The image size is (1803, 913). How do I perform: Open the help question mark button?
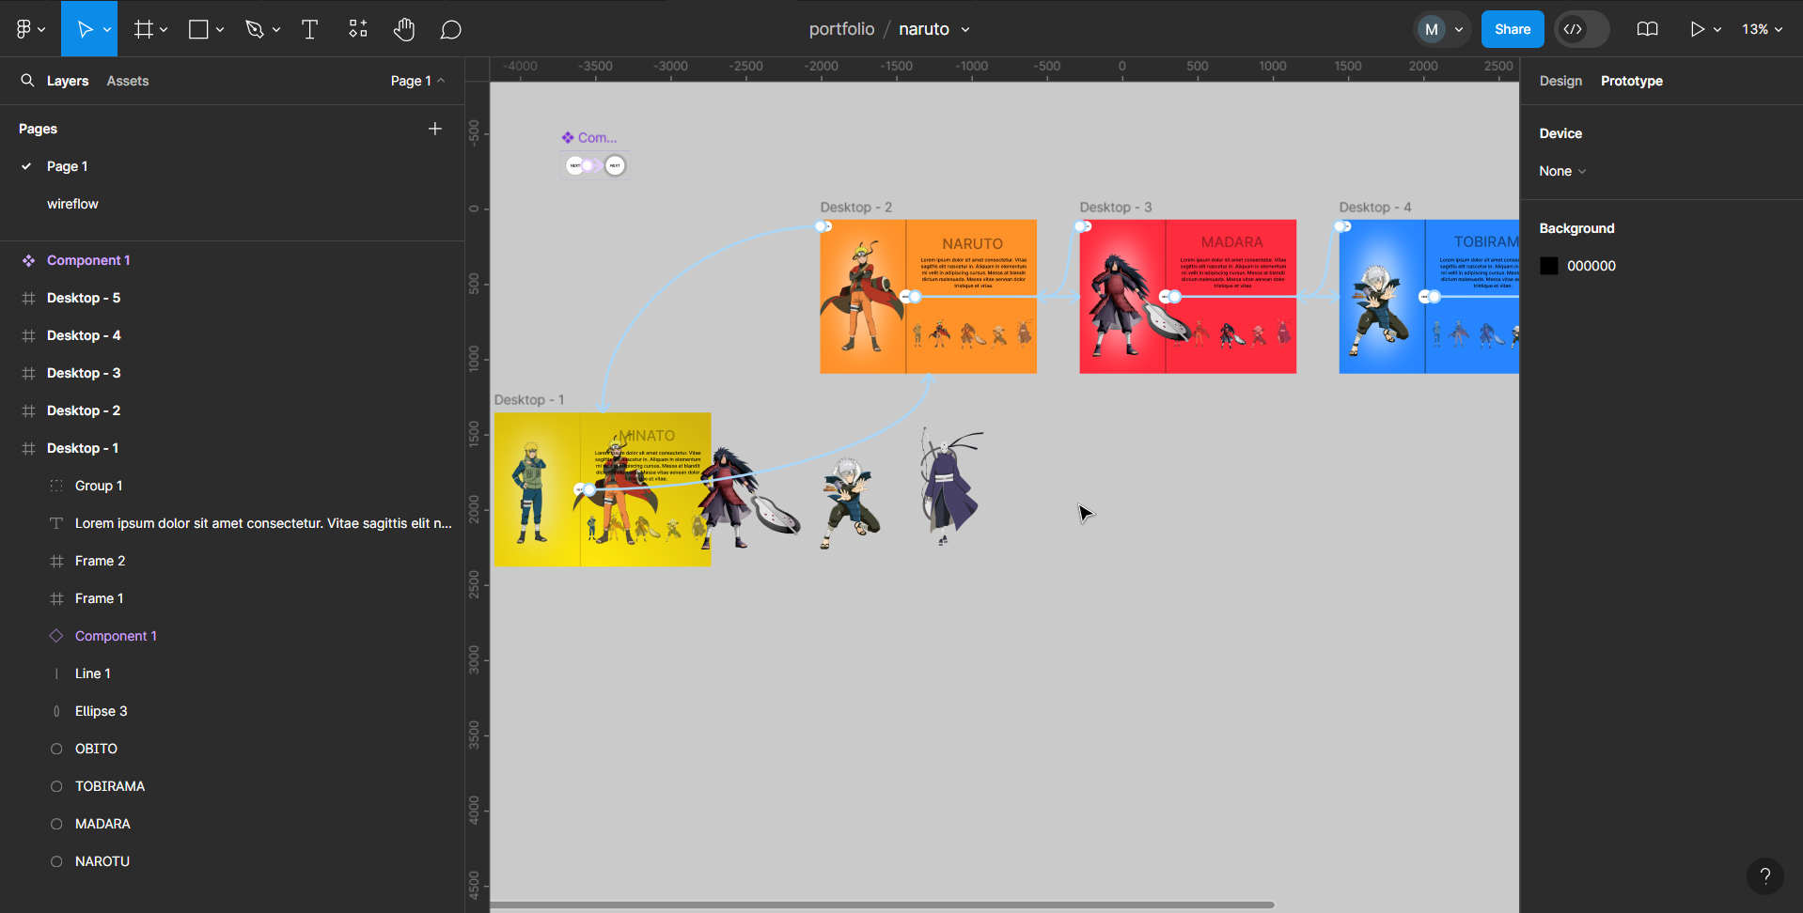pos(1765,876)
